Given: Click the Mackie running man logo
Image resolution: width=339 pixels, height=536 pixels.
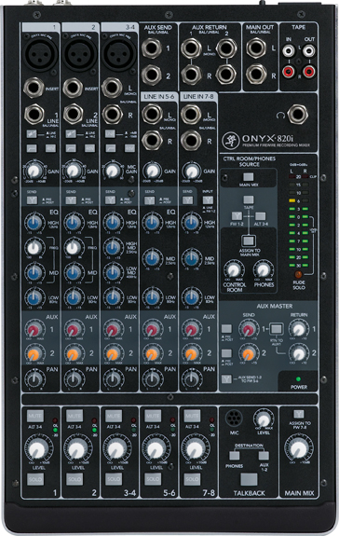Looking at the screenshot, I should [230, 140].
